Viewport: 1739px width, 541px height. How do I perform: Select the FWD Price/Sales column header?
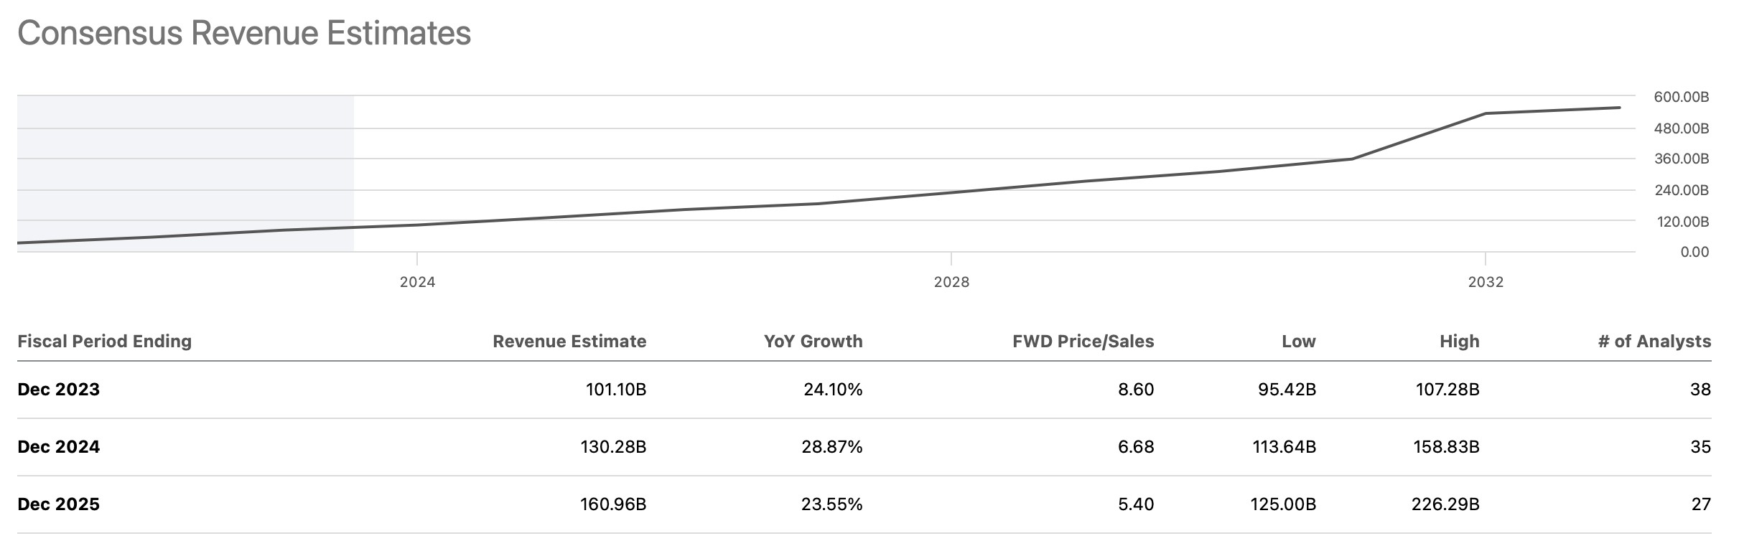point(1083,341)
